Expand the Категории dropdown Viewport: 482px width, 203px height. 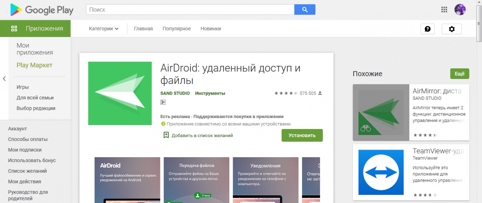pos(104,29)
